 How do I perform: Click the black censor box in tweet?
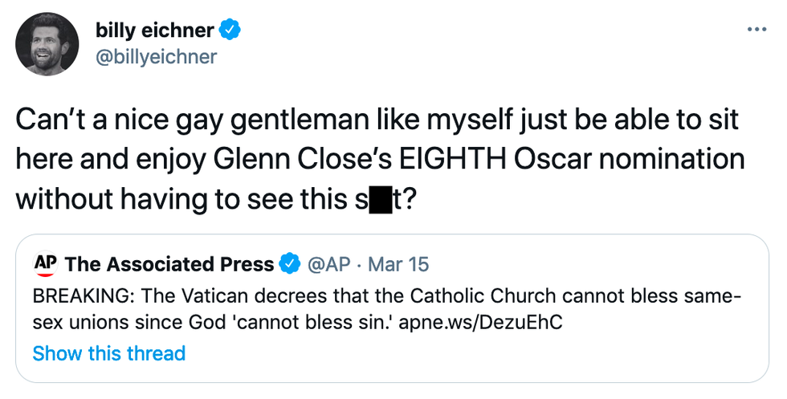click(379, 200)
